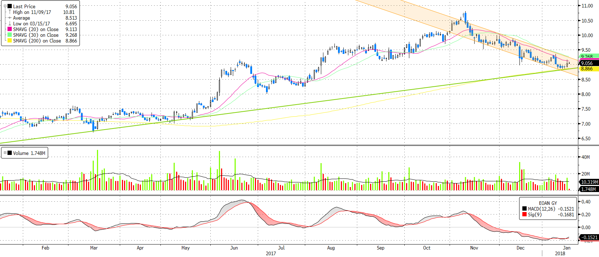Select 'SMAVG (200) on Close' legend entry
The image size is (599, 257).
(x=37, y=41)
